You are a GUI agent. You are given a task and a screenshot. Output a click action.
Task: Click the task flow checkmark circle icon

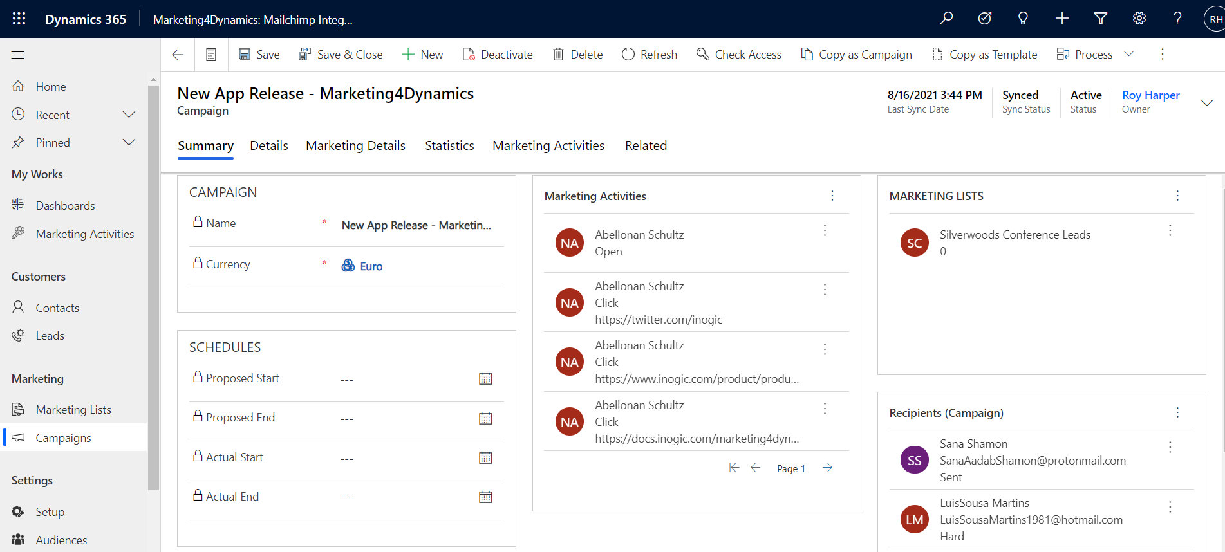click(985, 19)
